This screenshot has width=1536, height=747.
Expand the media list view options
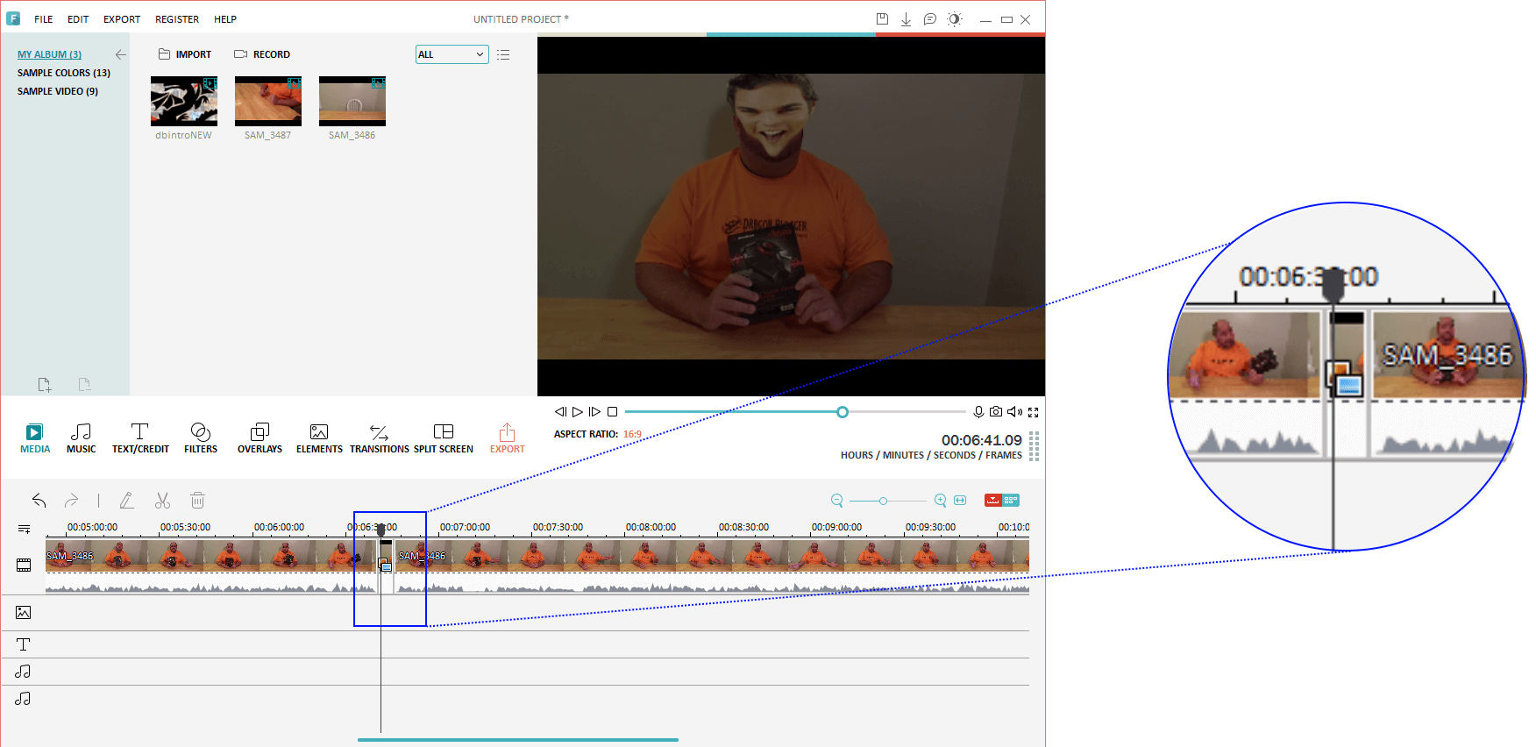click(x=503, y=54)
